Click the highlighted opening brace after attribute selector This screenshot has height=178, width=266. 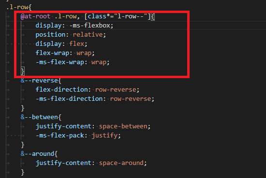[153, 16]
